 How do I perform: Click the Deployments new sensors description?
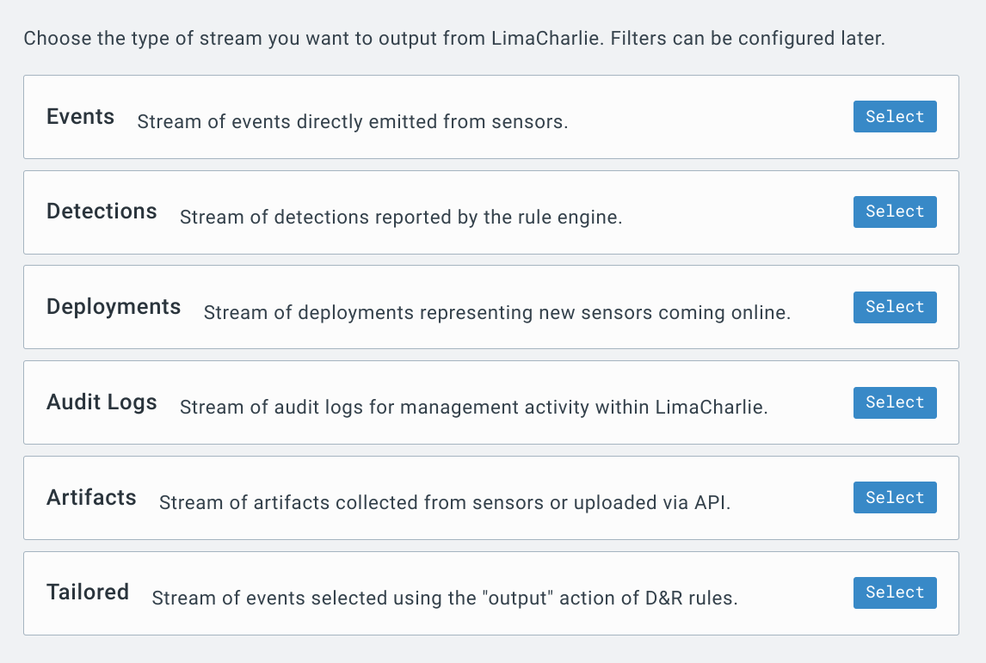click(x=497, y=313)
